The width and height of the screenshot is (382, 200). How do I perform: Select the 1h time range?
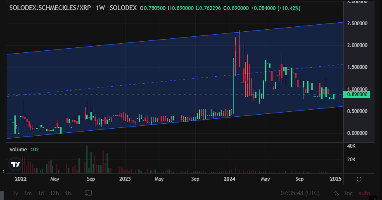(68, 193)
